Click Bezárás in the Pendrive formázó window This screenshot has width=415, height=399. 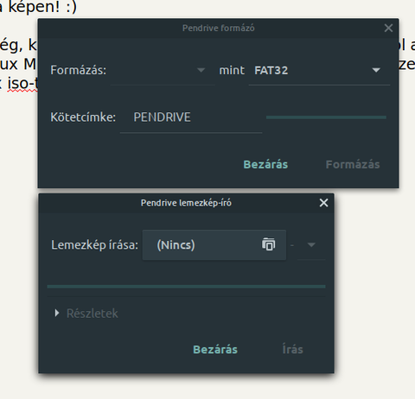tap(265, 164)
